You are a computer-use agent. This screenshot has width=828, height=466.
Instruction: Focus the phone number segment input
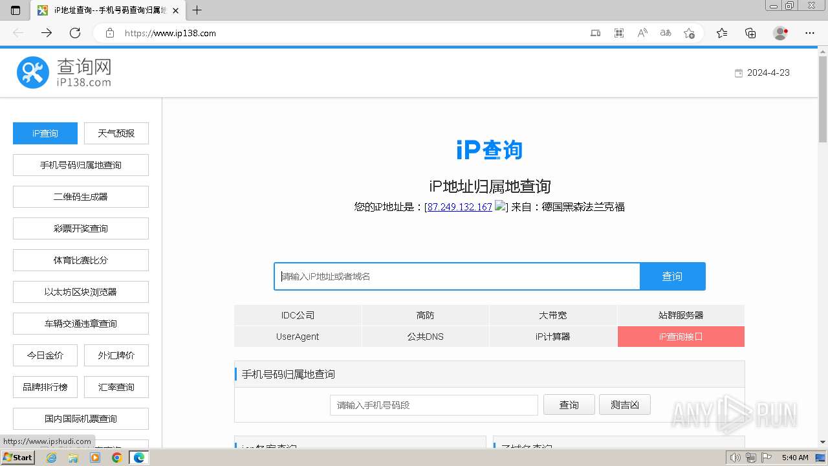[434, 405]
